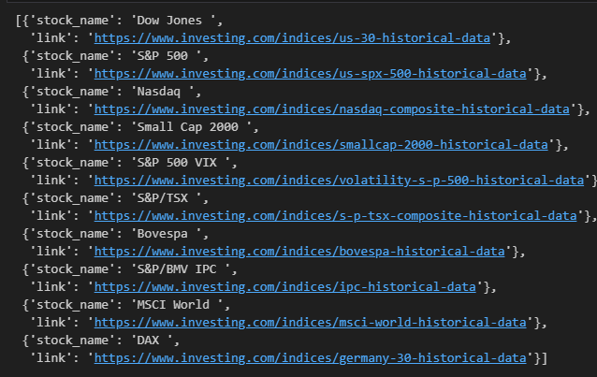Open the us-30-historical-data link
The height and width of the screenshot is (377, 597).
click(292, 38)
